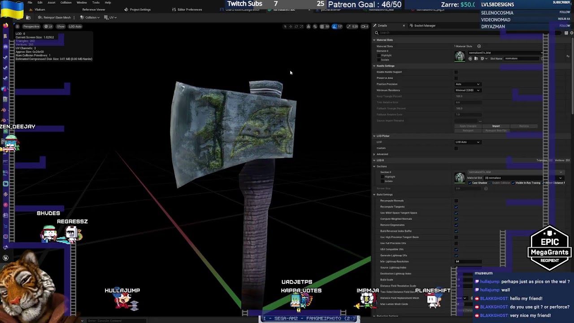Image resolution: width=574 pixels, height=323 pixels.
Task: Click Browse to material in Content Browser icon
Action: [x=476, y=59]
